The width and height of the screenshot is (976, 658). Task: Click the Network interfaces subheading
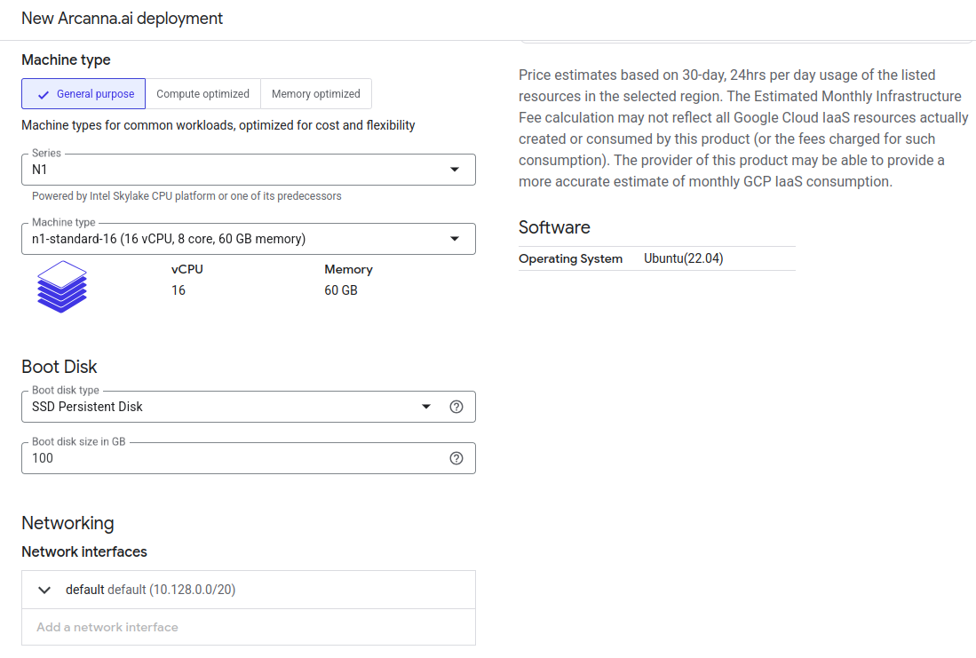pyautogui.click(x=84, y=551)
